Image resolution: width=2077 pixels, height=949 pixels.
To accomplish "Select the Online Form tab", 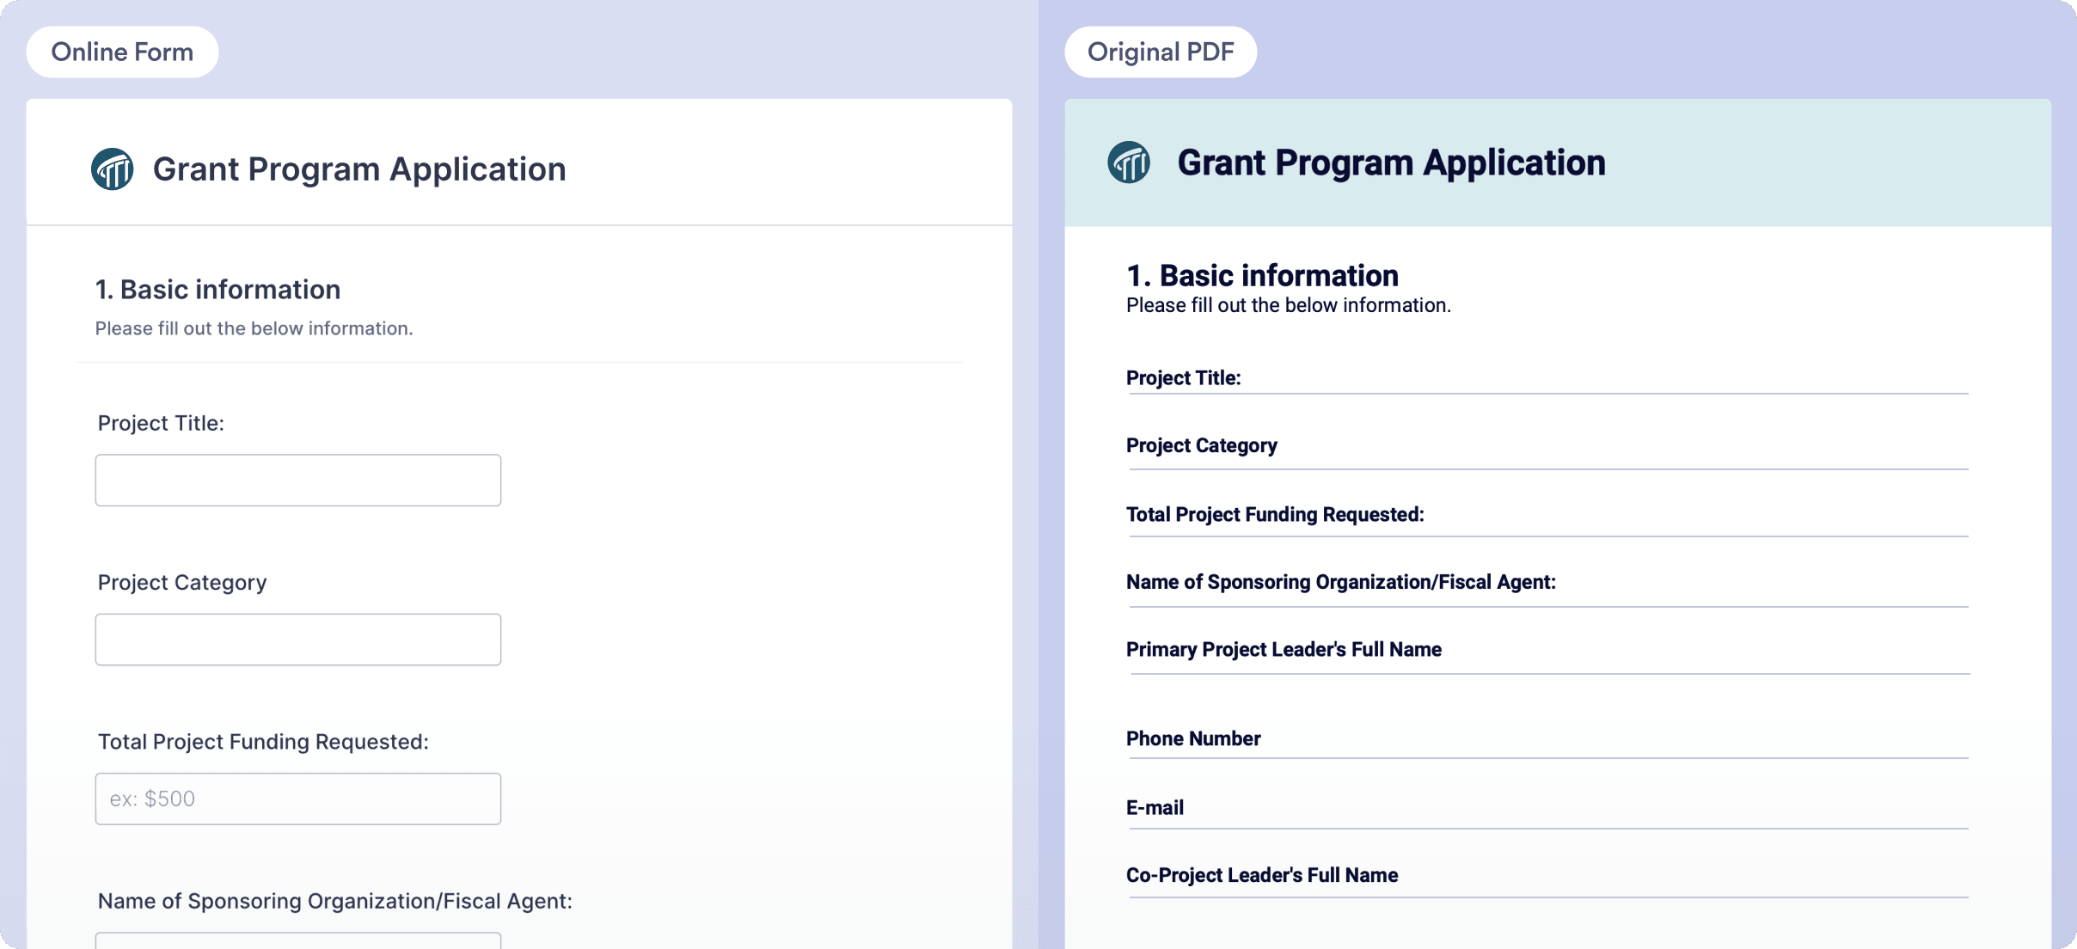I will (122, 52).
